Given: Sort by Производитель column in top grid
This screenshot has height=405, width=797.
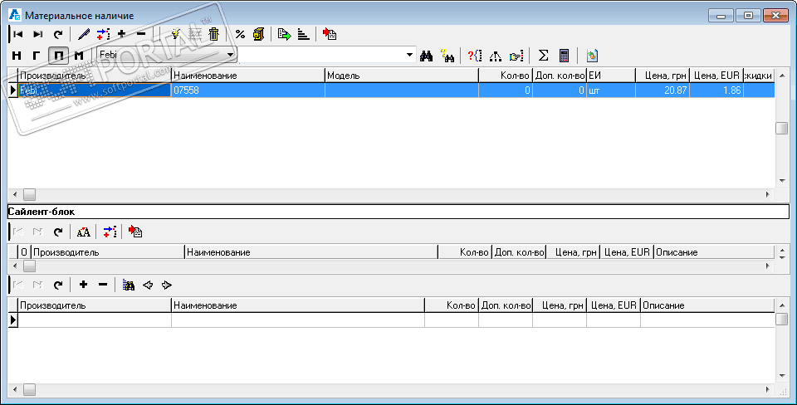Looking at the screenshot, I should [95, 76].
